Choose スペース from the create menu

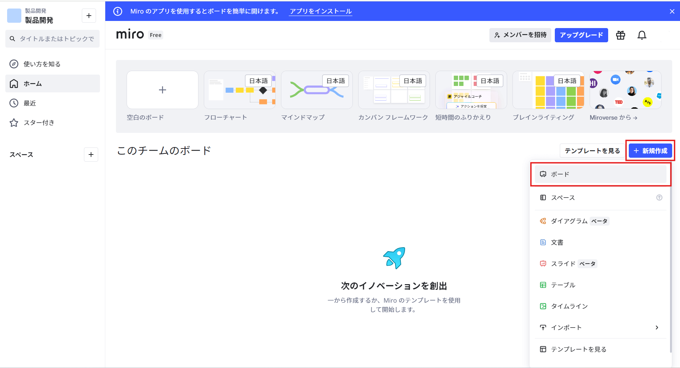coord(601,197)
